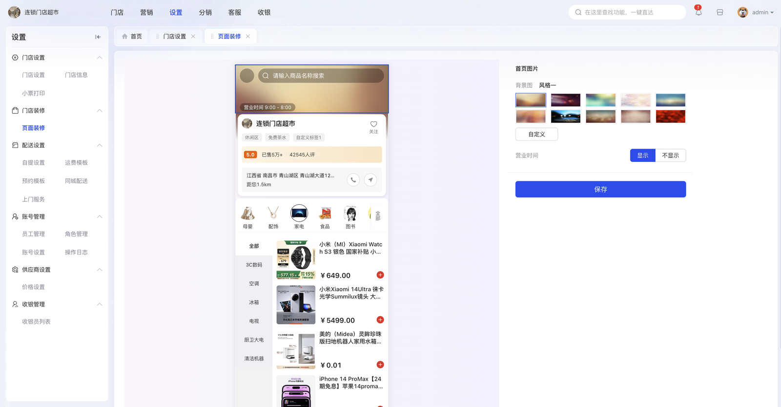781x407 pixels.
Task: Open the 营销 top menu
Action: pyautogui.click(x=146, y=12)
